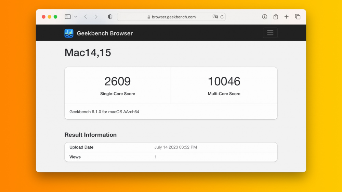Click the Single-Core Score label
The image size is (342, 192).
(x=118, y=94)
